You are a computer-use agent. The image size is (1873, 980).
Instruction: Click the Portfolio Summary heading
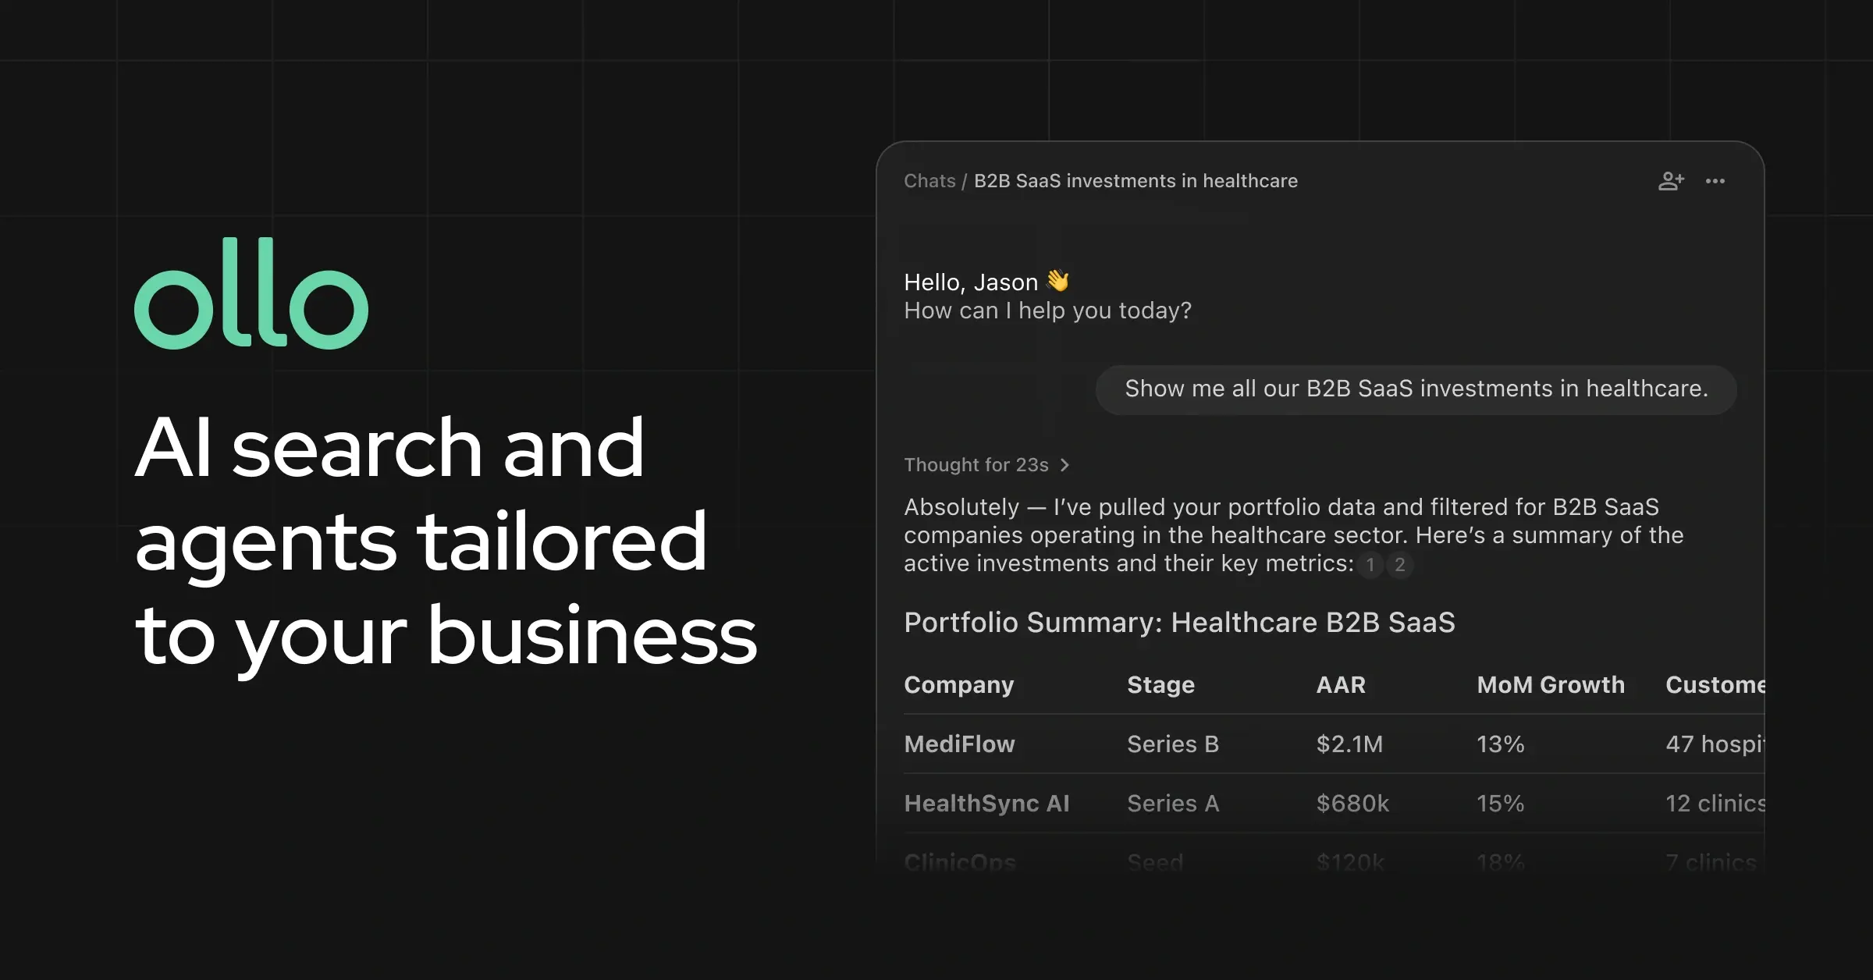[1179, 623]
